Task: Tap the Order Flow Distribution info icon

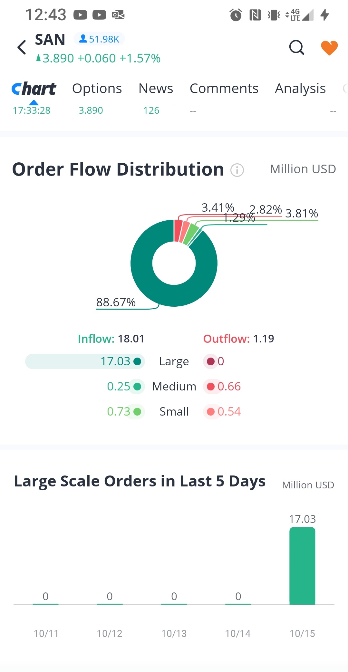Action: [x=237, y=170]
